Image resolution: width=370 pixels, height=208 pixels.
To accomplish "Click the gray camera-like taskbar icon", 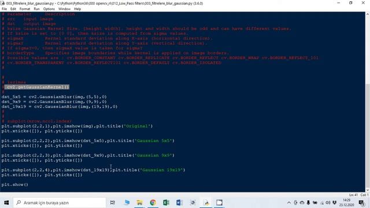I will (193, 203).
